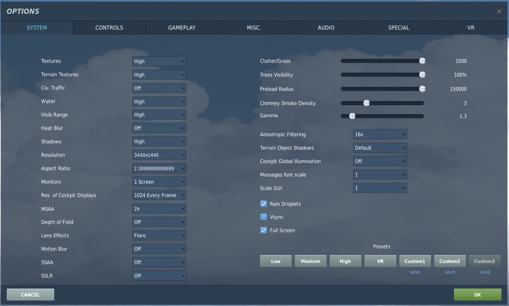Screen dimensions: 509x306
Task: Save the Custom2 preset
Action: 449,272
